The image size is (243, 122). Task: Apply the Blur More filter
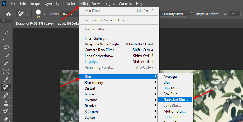point(175,88)
